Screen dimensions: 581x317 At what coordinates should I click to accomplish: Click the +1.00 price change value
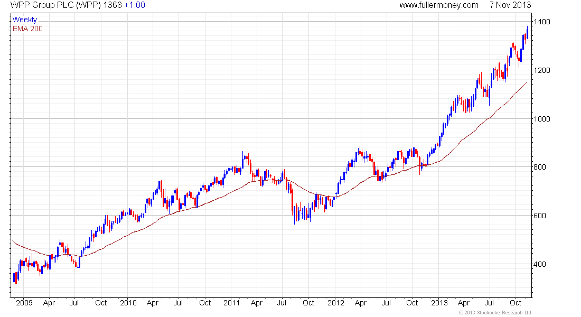pos(135,5)
